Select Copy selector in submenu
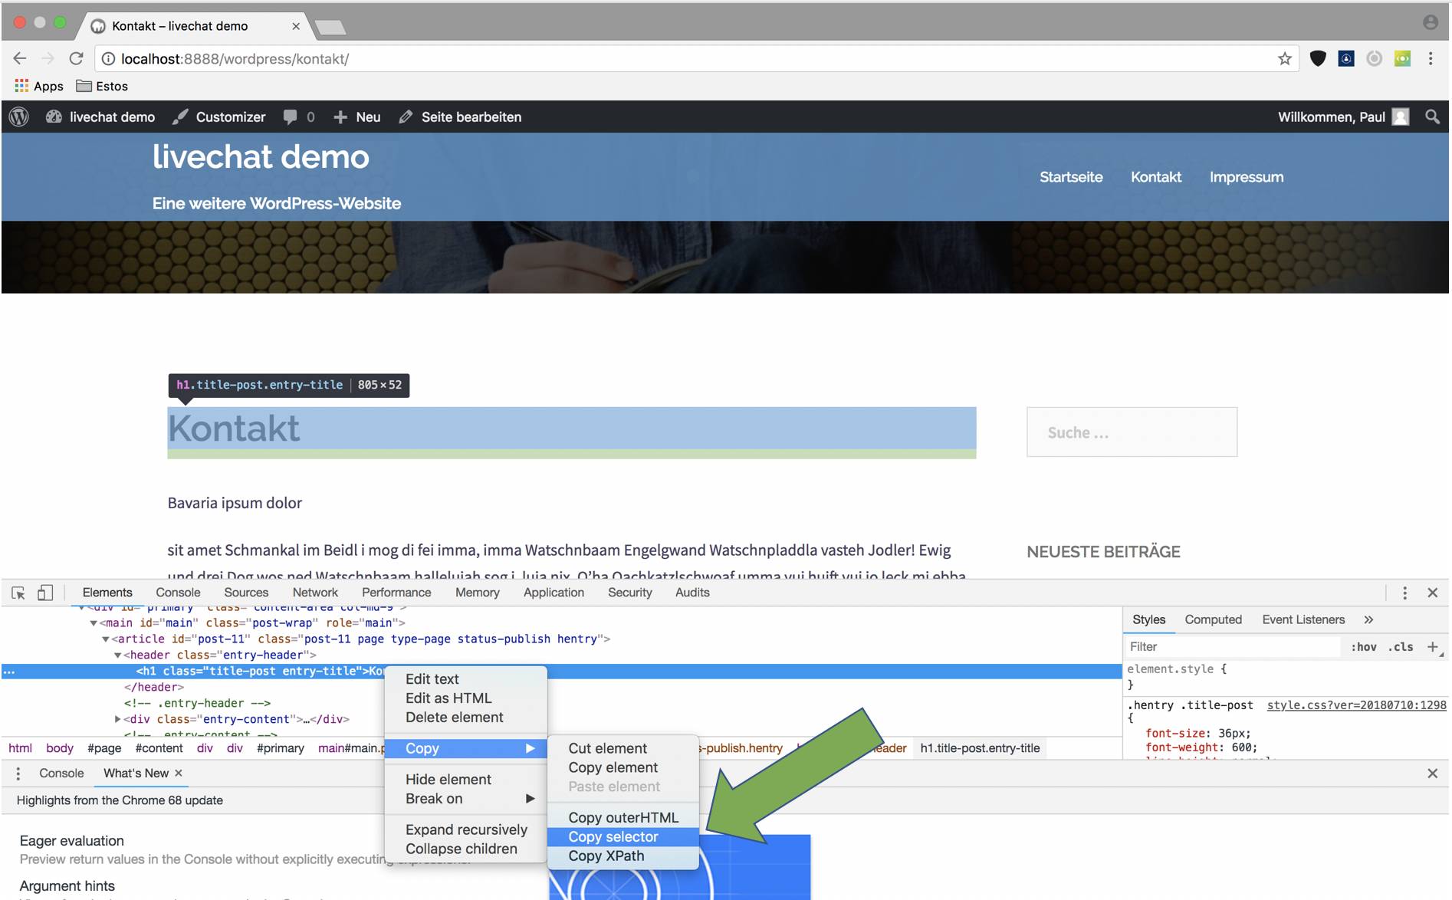The image size is (1452, 900). [x=623, y=837]
